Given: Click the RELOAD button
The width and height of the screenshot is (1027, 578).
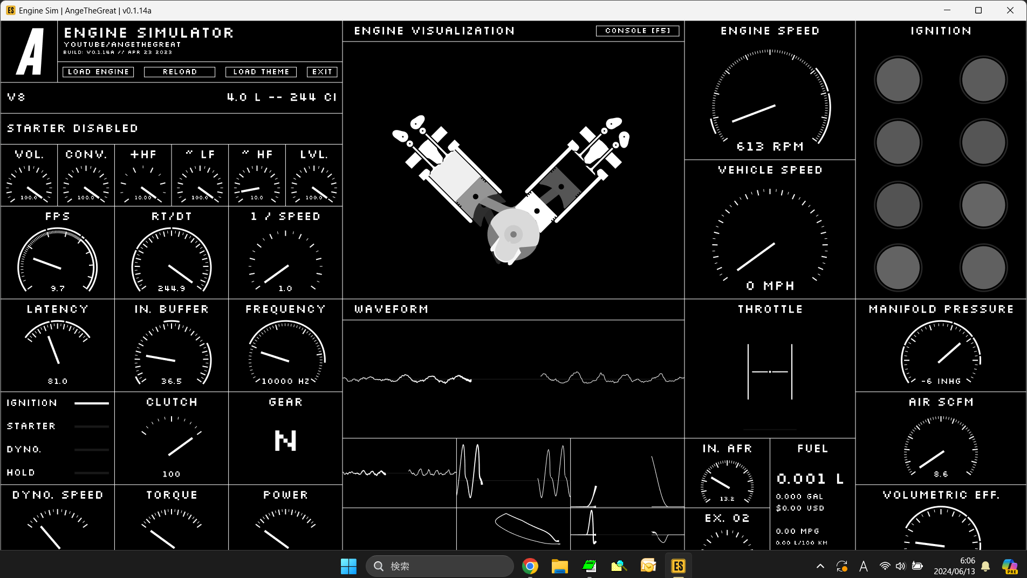Looking at the screenshot, I should [x=179, y=71].
